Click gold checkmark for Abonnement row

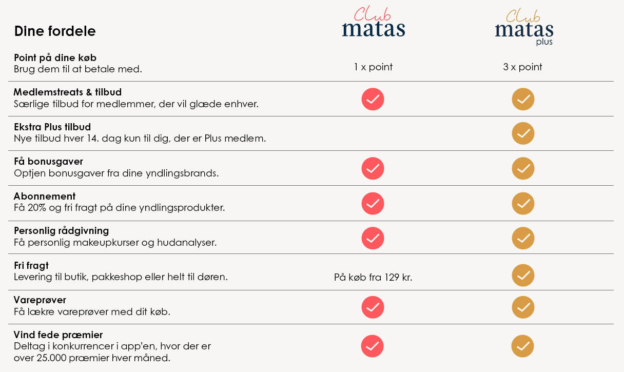point(523,203)
